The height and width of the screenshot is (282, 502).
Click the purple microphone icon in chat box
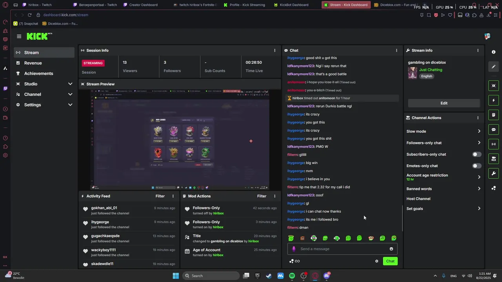point(294,249)
